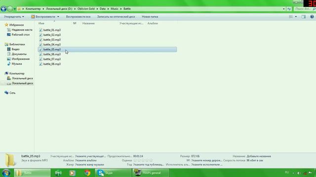Toggle the preview pane icon
Viewport: 316px width, 177px height.
point(304,17)
